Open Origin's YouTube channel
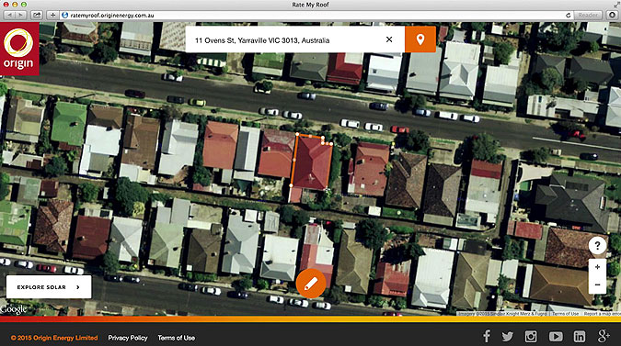621x346 pixels. [x=556, y=337]
